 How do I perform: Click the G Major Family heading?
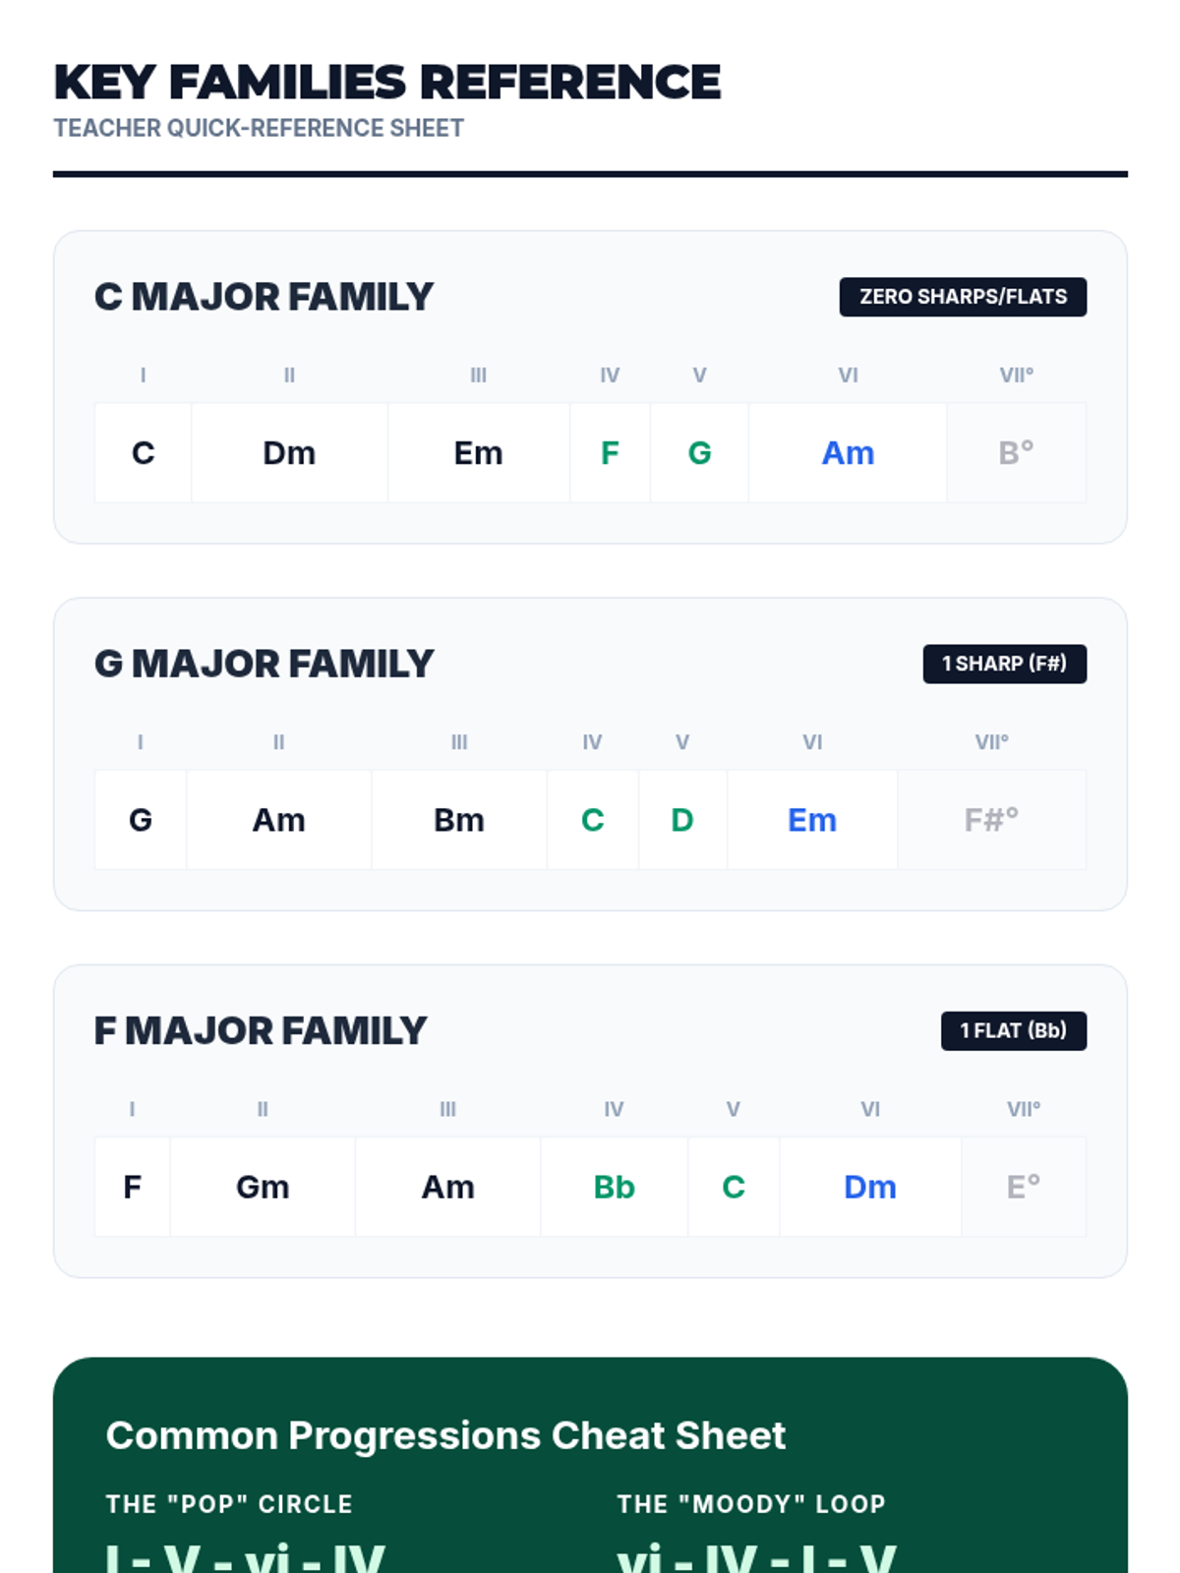(x=264, y=664)
